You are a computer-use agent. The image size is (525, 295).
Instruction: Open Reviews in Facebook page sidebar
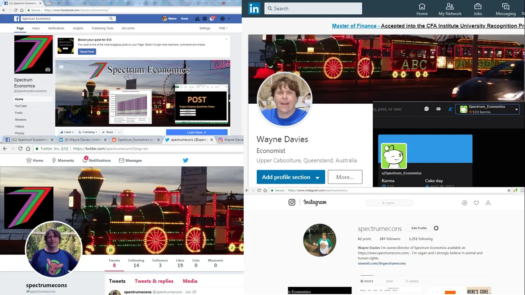pyautogui.click(x=21, y=120)
